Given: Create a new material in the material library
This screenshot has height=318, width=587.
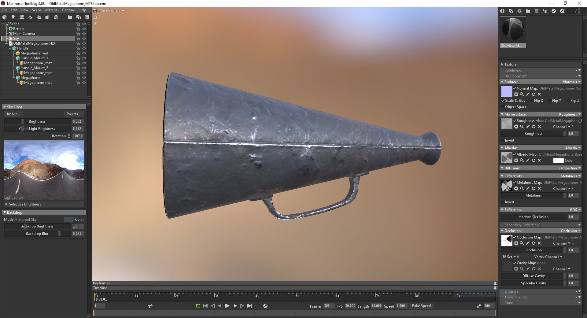Looking at the screenshot, I should tap(503, 11).
